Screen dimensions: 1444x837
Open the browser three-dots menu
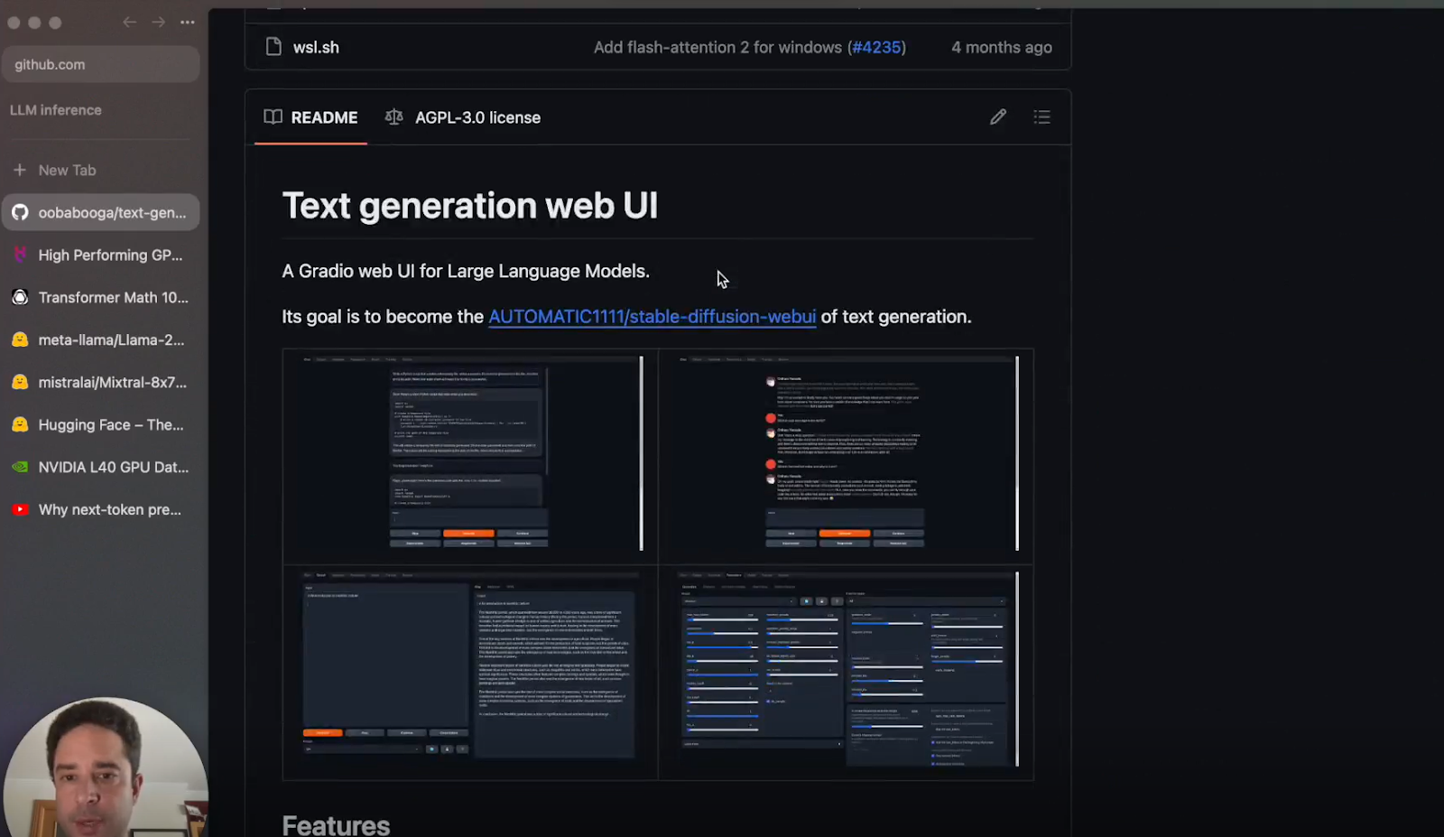click(x=188, y=22)
